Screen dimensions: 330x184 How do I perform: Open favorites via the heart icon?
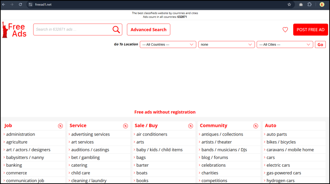[285, 30]
